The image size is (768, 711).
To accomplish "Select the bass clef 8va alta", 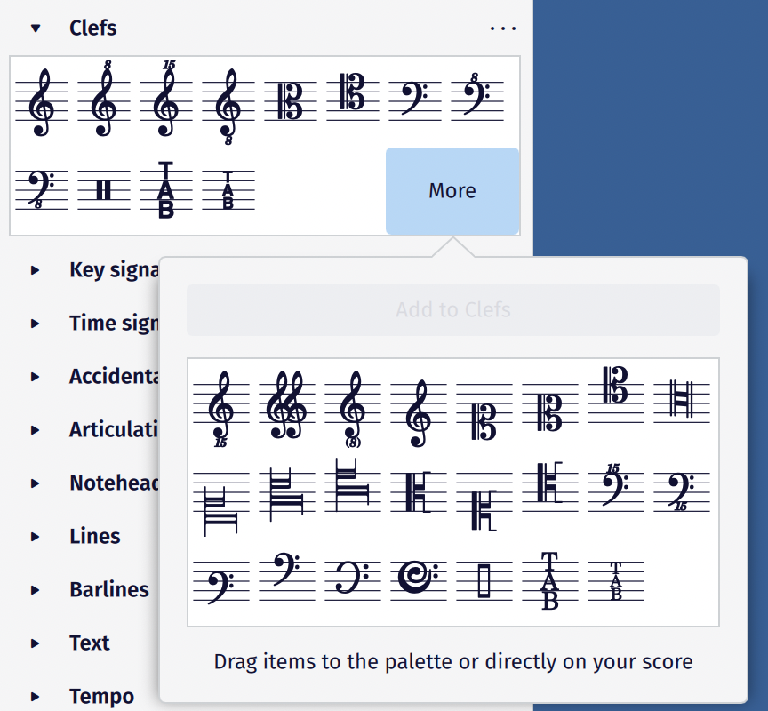I will tap(476, 98).
